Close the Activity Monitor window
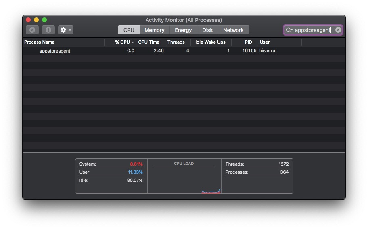This screenshot has height=229, width=368. click(x=28, y=20)
